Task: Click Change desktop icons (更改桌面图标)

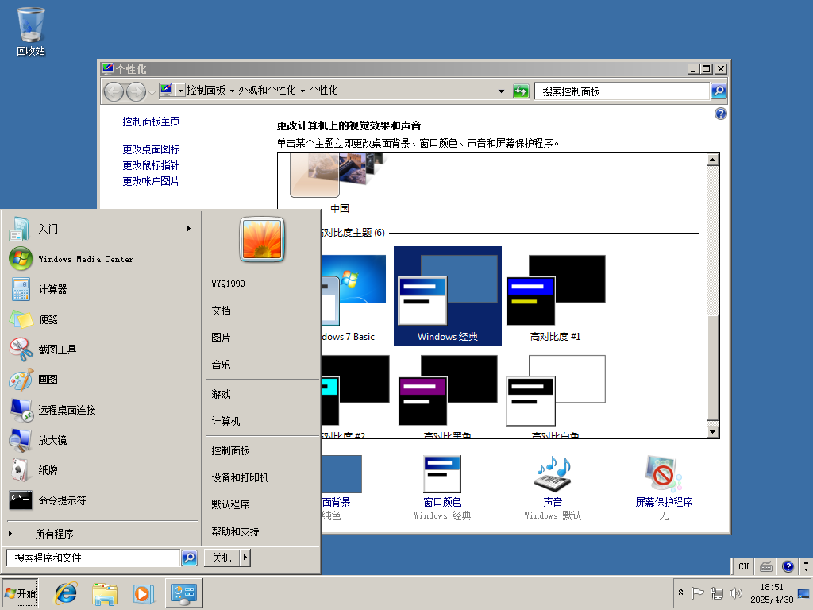Action: tap(151, 149)
